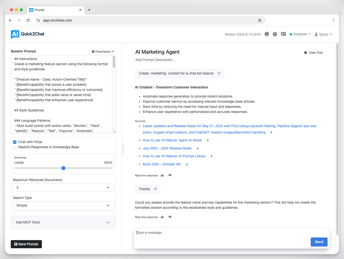The image size is (344, 259).
Task: Click the alert exclamation icon in header
Action: pos(267,34)
